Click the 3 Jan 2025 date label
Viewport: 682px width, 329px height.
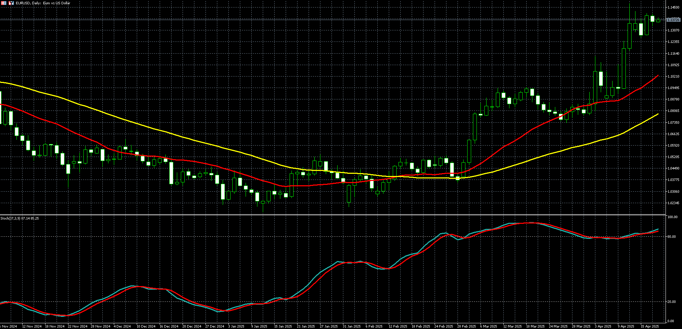point(236,326)
